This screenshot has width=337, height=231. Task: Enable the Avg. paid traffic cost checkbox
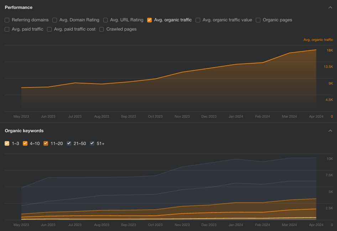[x=50, y=29]
